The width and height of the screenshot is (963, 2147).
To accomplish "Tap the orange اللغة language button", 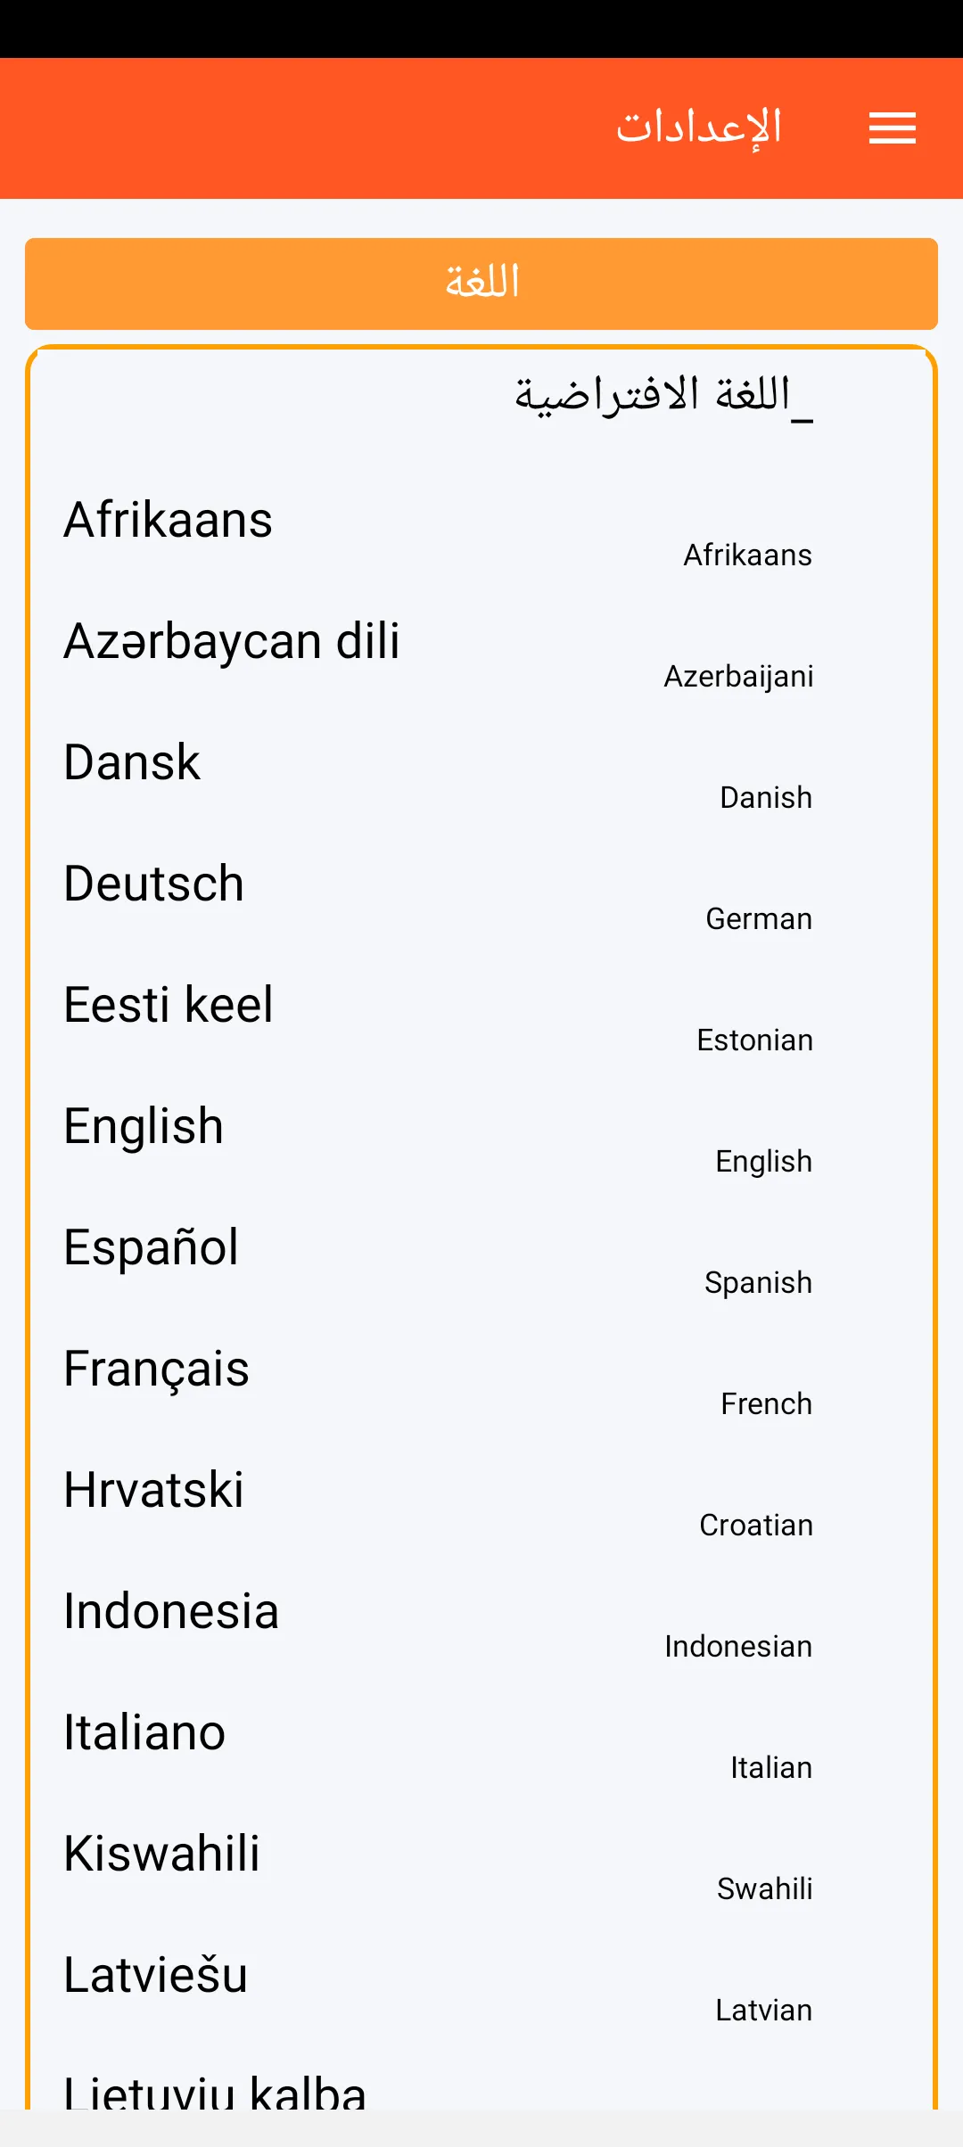I will 481,284.
